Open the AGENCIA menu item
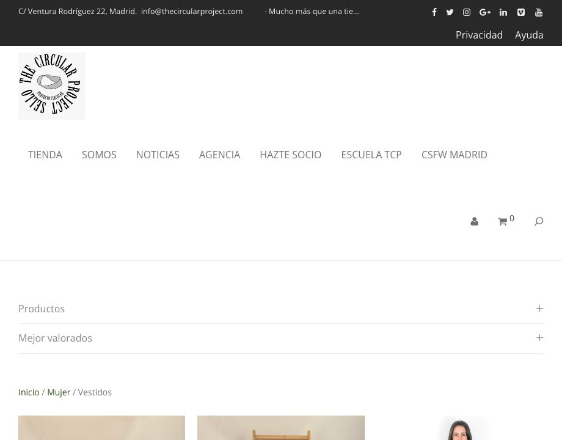Viewport: 562px width, 440px height. pos(220,155)
